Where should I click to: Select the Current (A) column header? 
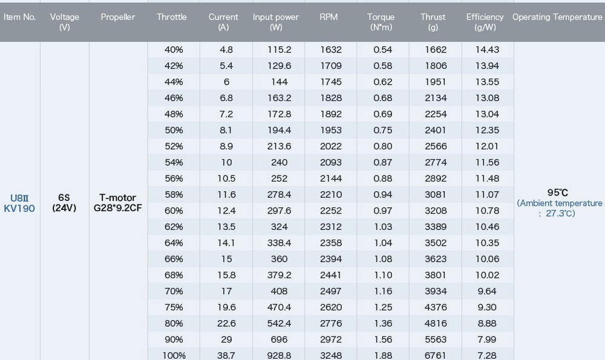223,22
